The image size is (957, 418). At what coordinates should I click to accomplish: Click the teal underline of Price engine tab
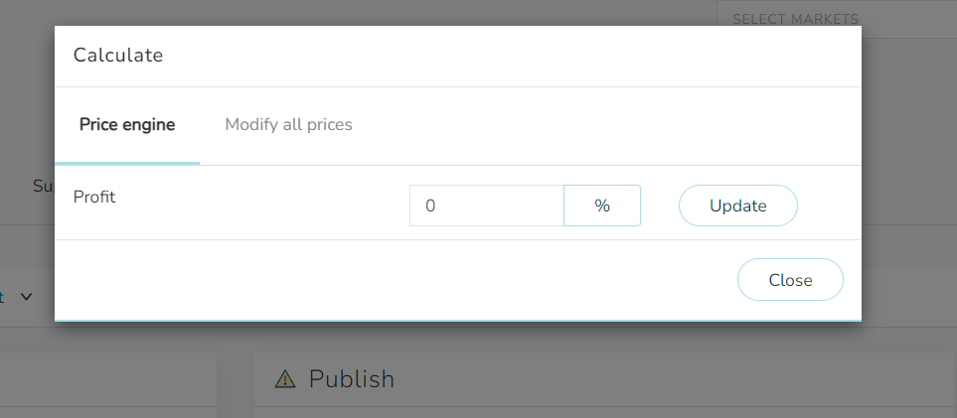pos(127,163)
